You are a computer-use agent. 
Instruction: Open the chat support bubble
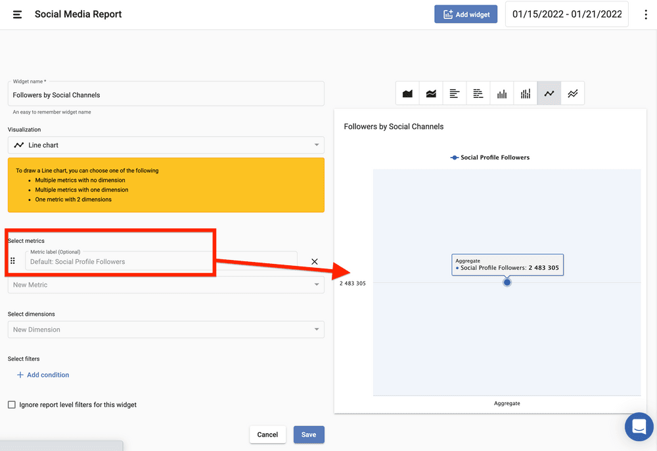click(x=639, y=427)
